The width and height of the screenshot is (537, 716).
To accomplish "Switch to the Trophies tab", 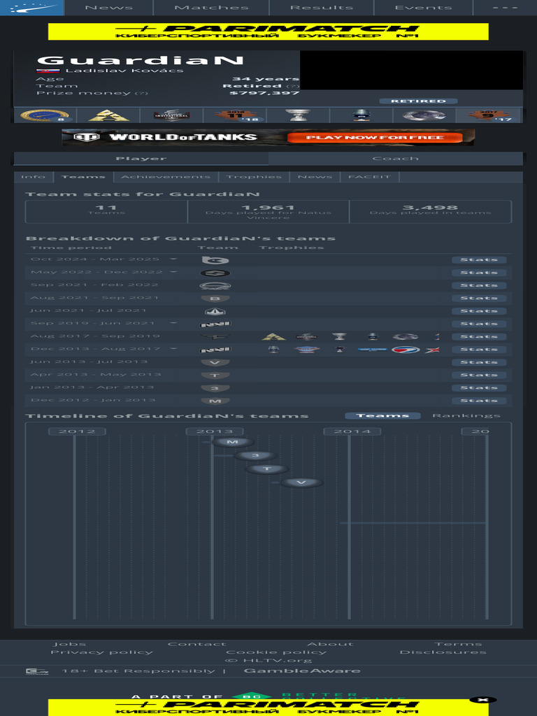I will [254, 177].
